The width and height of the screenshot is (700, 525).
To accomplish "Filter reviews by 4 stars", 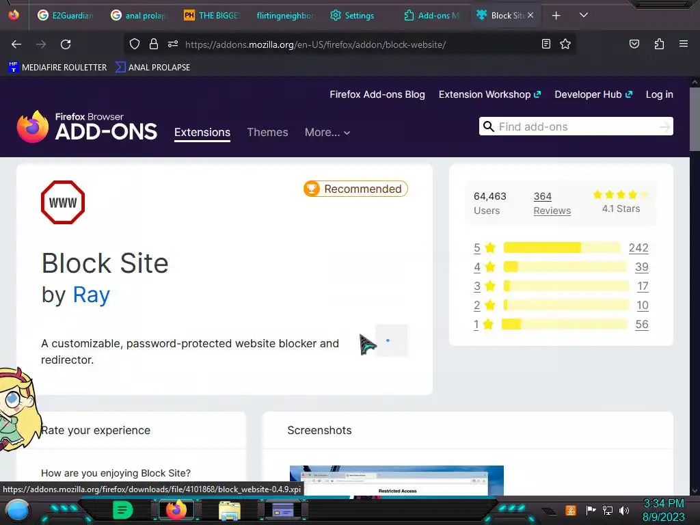I will click(485, 267).
